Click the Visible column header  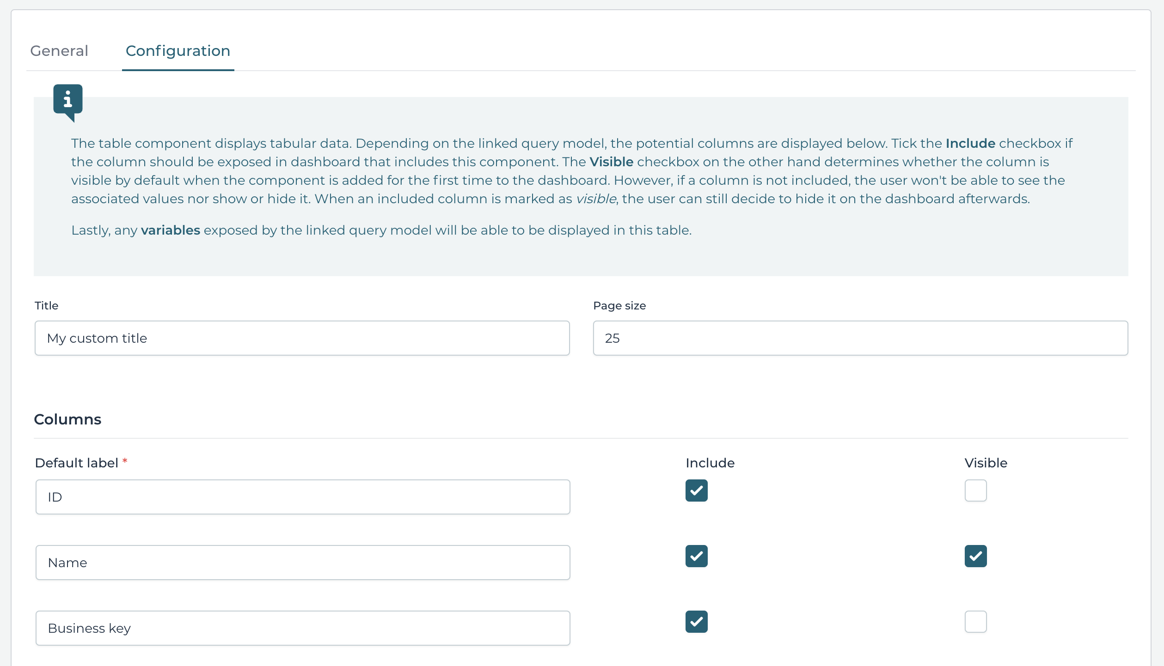point(986,462)
